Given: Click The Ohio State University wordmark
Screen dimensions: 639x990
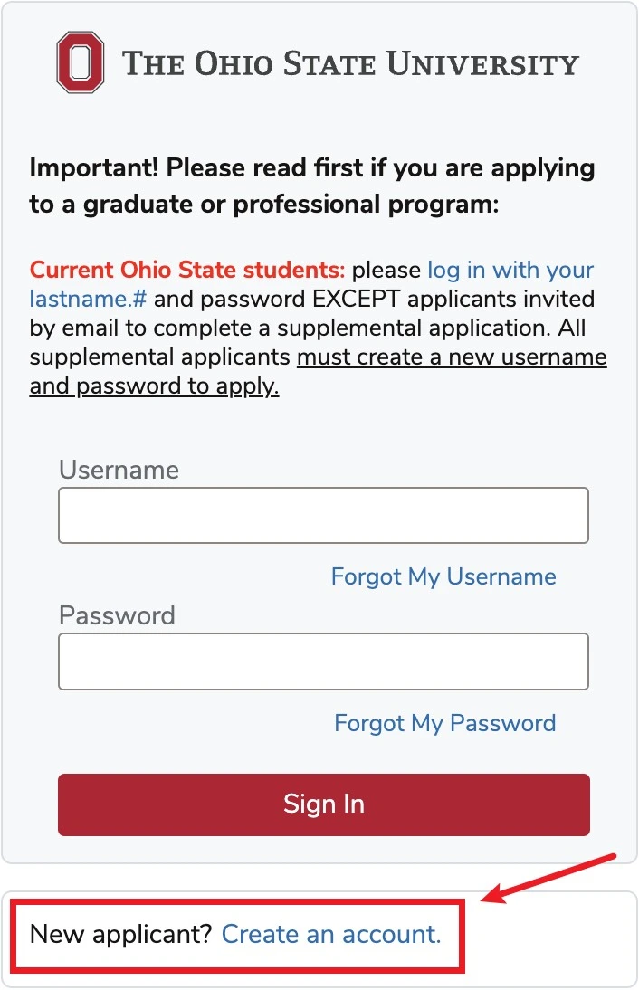Looking at the screenshot, I should pos(350,63).
